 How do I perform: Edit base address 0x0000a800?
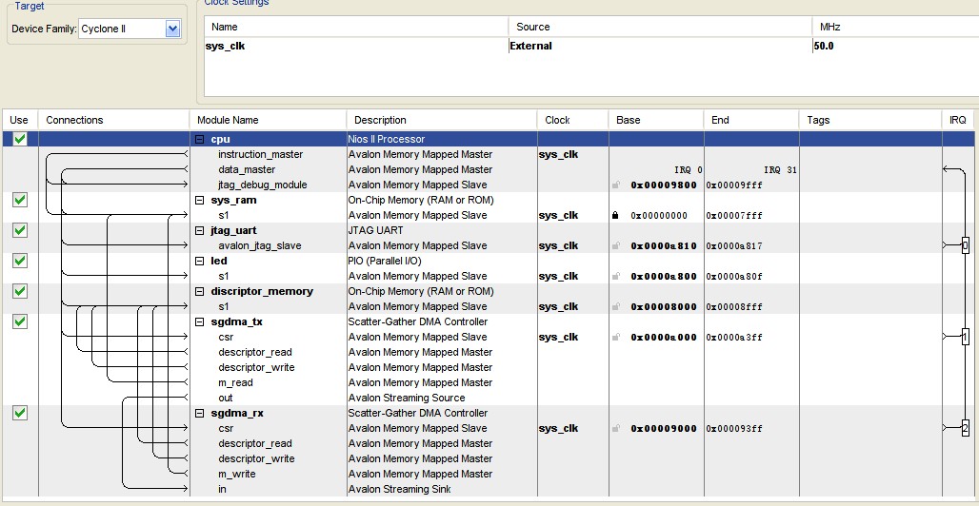coord(664,277)
